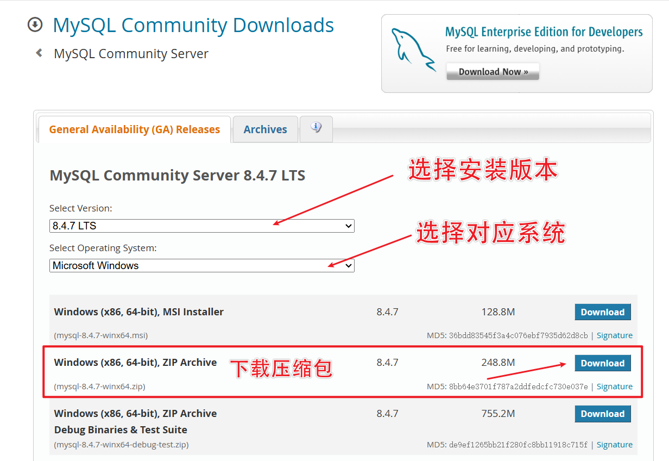This screenshot has height=461, width=669.
Task: Download the 248.8M ZIP Archive package
Action: (603, 363)
